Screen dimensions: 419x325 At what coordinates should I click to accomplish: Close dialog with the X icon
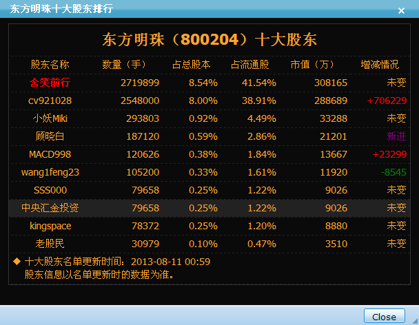coord(401,11)
